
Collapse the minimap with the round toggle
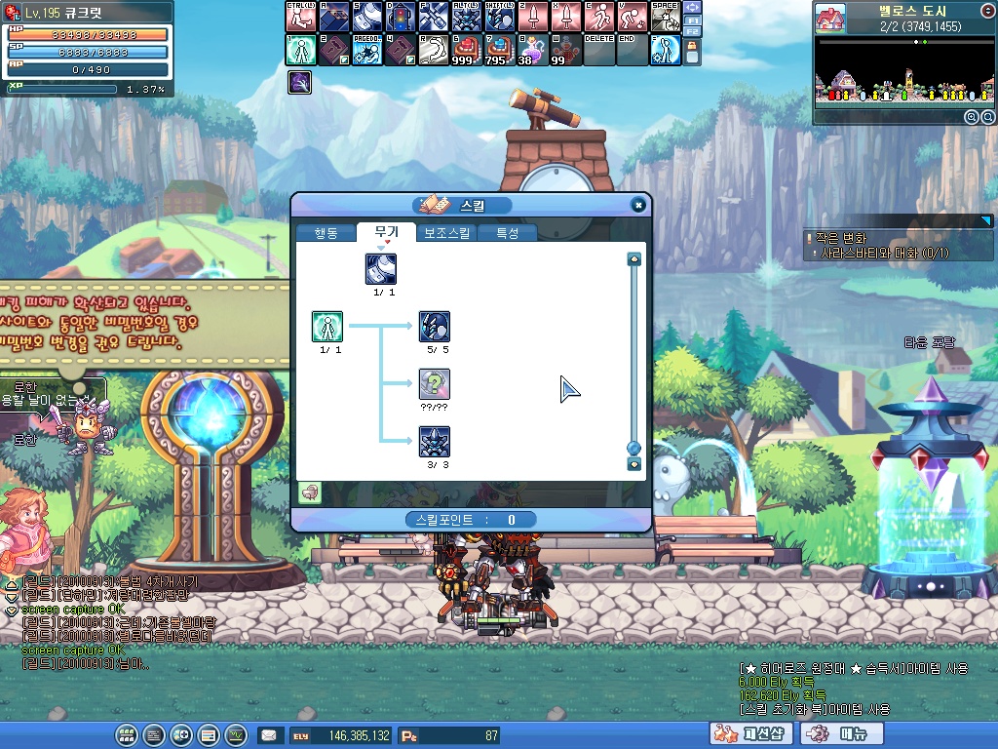tap(988, 9)
